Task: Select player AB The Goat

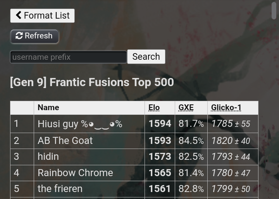Action: click(65, 140)
